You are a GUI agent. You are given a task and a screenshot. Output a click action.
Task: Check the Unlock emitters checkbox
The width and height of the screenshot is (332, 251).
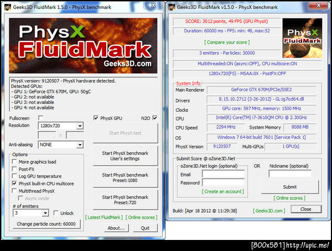[x=56, y=213]
